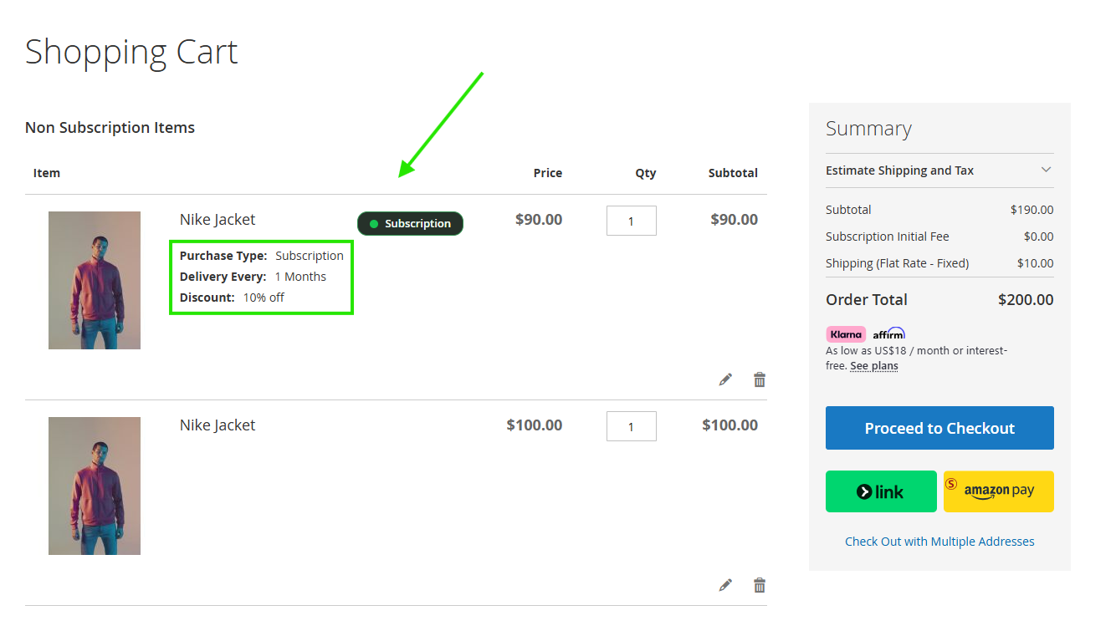The width and height of the screenshot is (1116, 631).
Task: Click the Klarna payment logo
Action: pos(846,334)
